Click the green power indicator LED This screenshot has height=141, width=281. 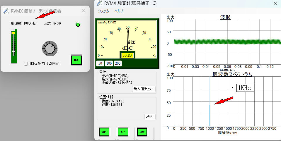click(x=78, y=25)
